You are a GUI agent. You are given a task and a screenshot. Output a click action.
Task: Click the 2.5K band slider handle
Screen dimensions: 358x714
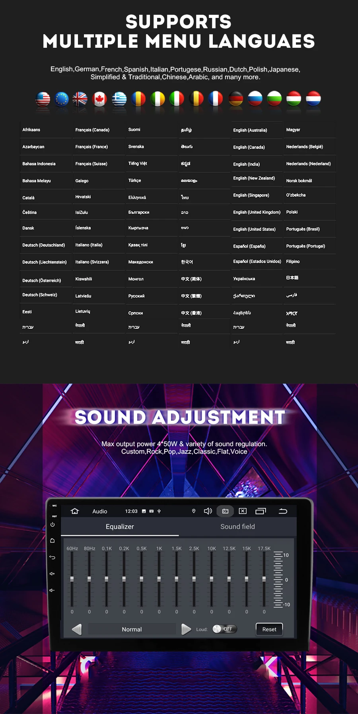coord(194,579)
